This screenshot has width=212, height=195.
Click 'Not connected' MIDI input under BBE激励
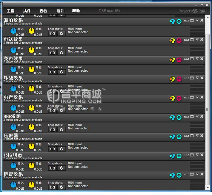tap(78, 128)
